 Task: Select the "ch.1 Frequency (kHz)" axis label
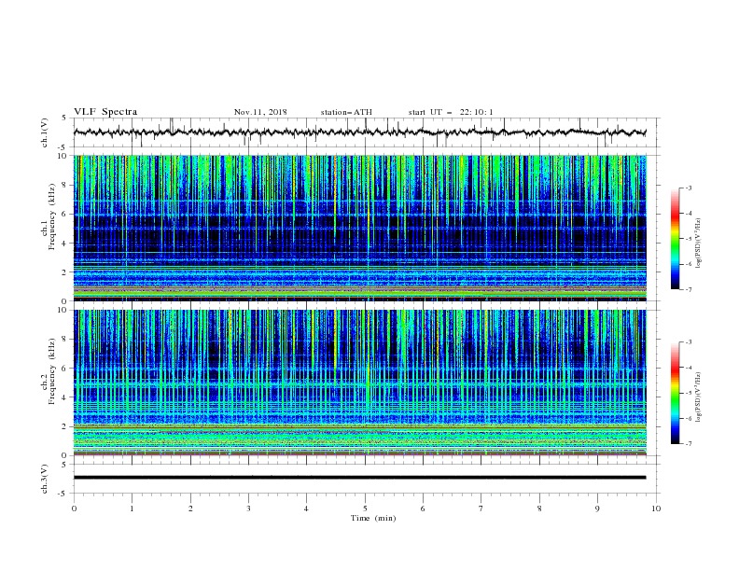[48, 215]
